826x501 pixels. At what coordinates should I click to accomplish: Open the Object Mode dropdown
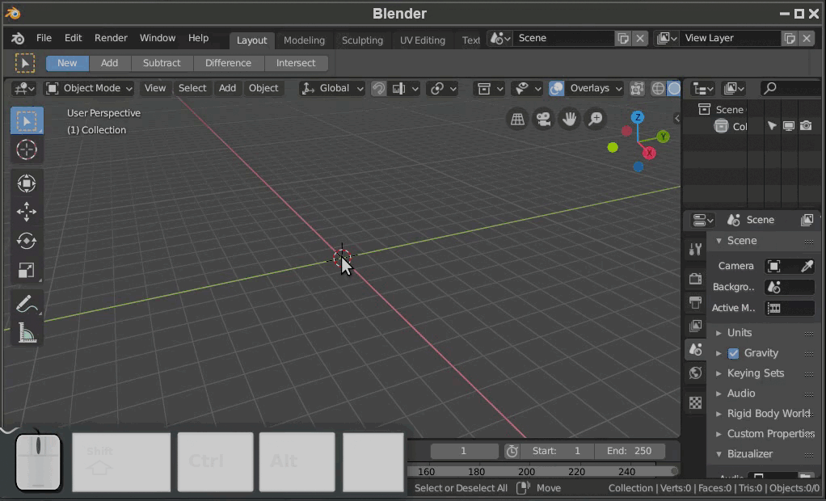pos(89,89)
